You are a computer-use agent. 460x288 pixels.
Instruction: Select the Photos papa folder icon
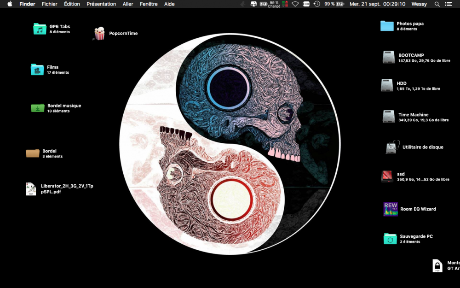click(x=387, y=26)
